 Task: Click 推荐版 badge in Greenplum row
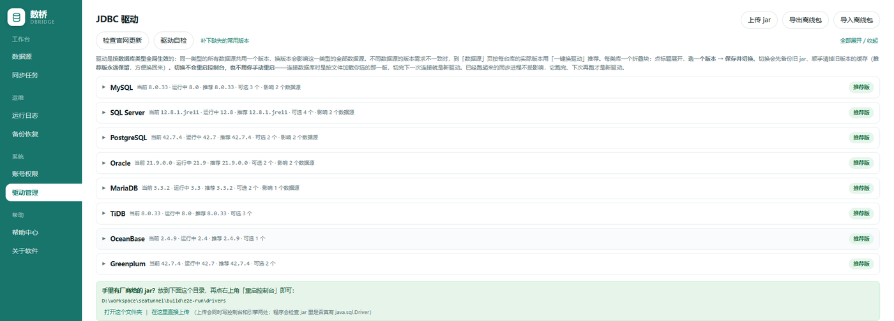(861, 264)
